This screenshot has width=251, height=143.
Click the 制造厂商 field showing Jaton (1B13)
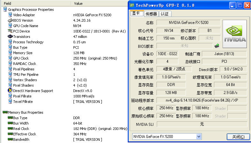(224, 54)
